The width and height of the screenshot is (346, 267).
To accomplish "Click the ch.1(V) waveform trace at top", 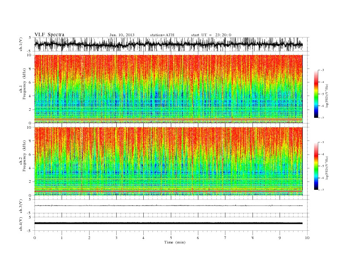I will (169, 44).
